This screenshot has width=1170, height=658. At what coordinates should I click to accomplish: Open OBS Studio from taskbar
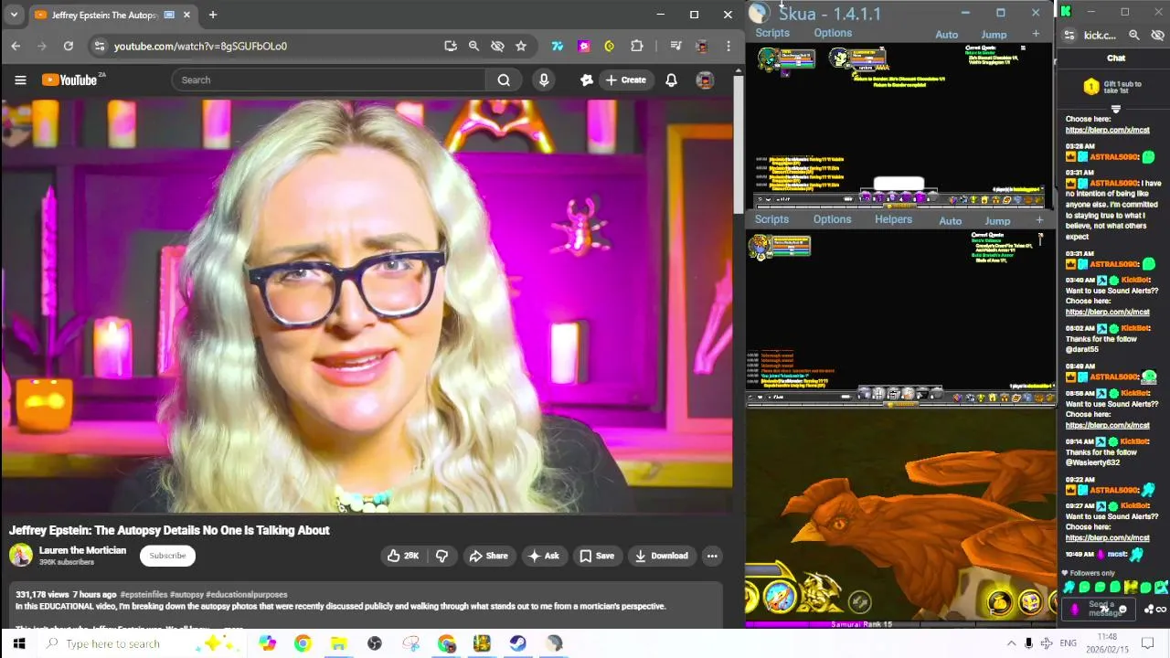[374, 643]
